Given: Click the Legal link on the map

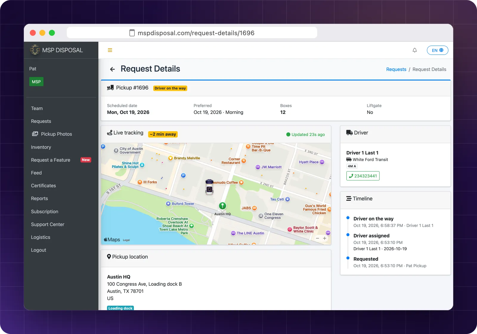Looking at the screenshot, I should 126,240.
